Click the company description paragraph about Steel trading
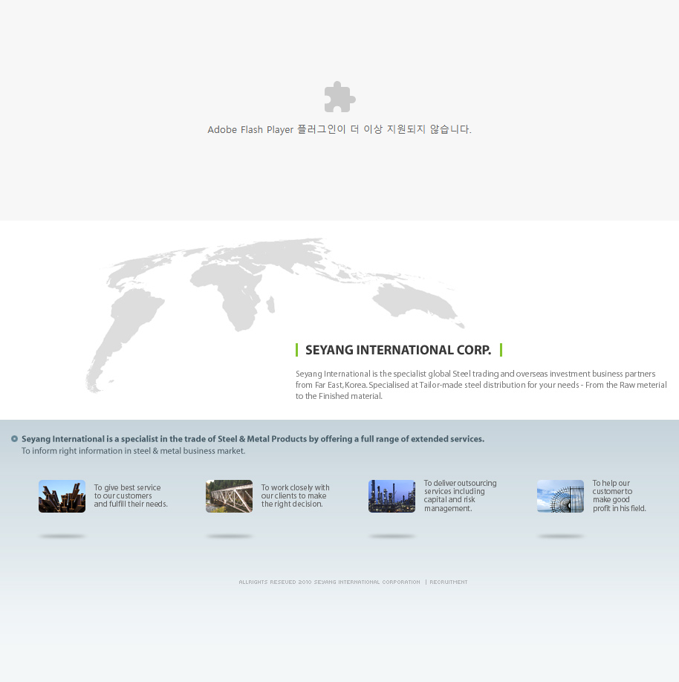 (481, 385)
